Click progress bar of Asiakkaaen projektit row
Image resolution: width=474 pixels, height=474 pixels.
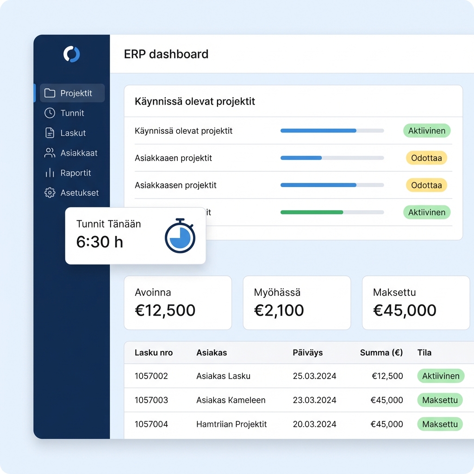click(x=332, y=158)
